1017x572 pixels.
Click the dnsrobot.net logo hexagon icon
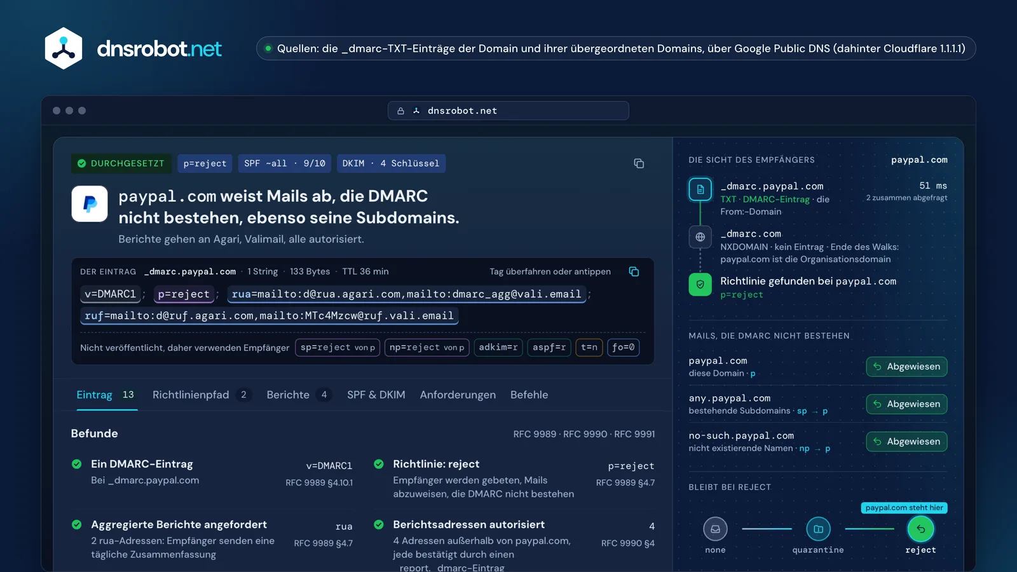click(x=64, y=48)
